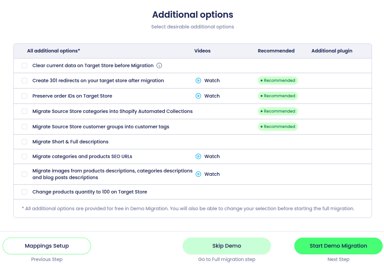Click info icon beside Clear current data option

coord(159,65)
